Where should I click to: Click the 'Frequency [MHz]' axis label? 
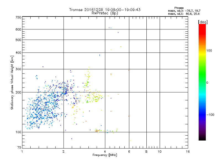tap(105, 155)
